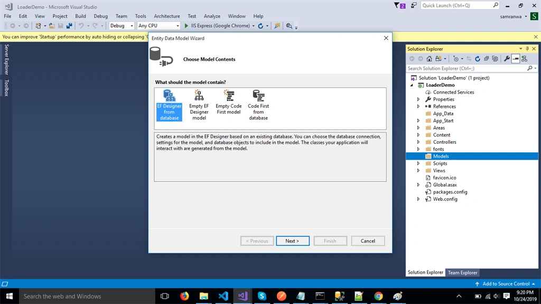Screen dimensions: 541x304
Task: Pin the Solution Explorer panel
Action: (x=527, y=49)
